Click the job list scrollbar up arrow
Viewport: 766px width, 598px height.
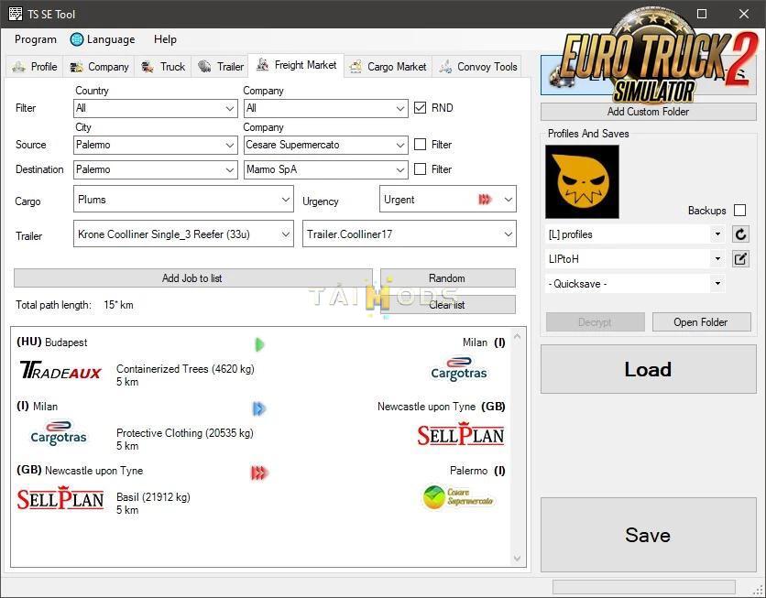pos(518,336)
